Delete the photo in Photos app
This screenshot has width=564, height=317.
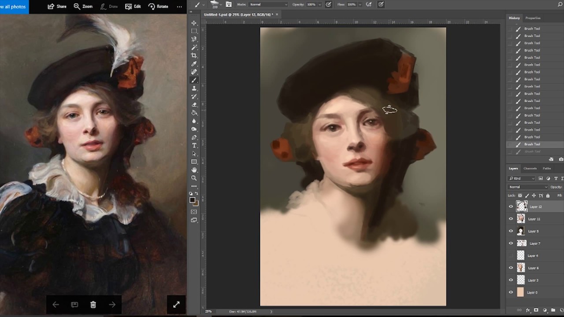[93, 305]
